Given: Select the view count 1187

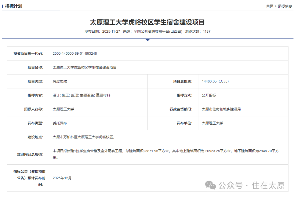Looking at the screenshot, I should (206, 31).
